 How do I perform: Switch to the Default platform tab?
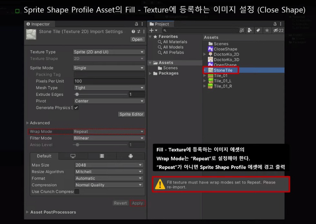[x=44, y=156]
